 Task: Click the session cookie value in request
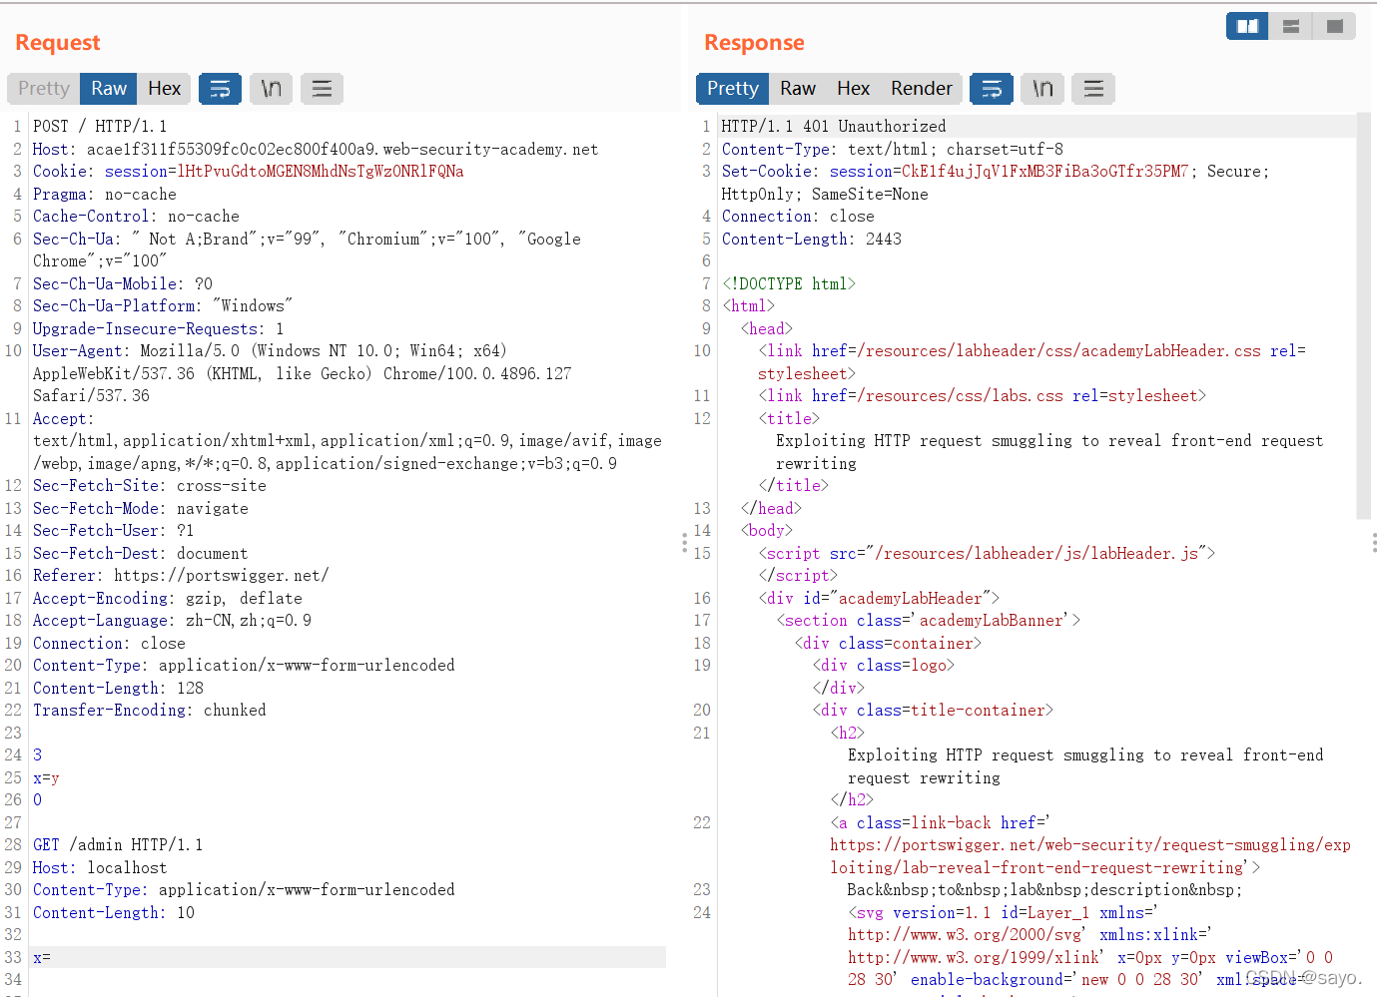(x=320, y=172)
